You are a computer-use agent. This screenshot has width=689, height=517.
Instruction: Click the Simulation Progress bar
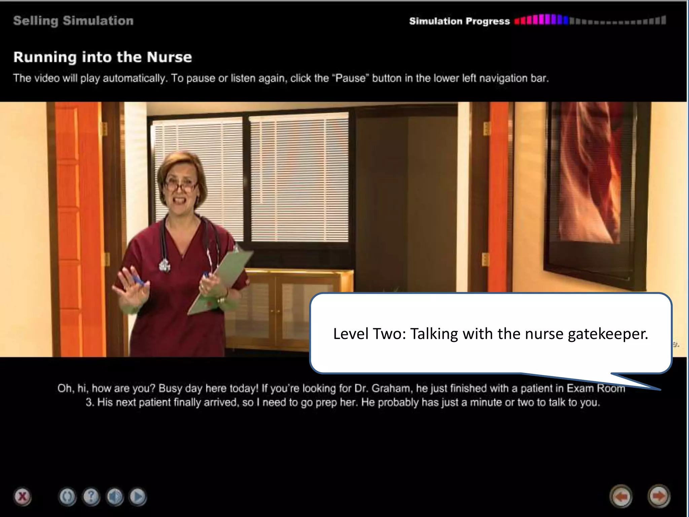590,20
